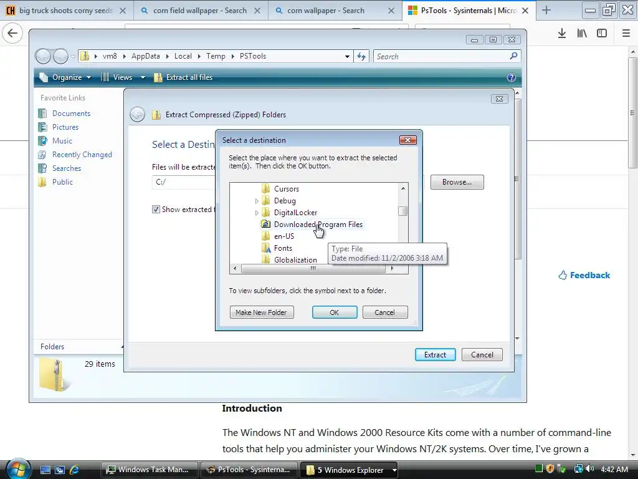Viewport: 638px width, 479px height.
Task: Expand the Debug folder tree node
Action: [256, 201]
